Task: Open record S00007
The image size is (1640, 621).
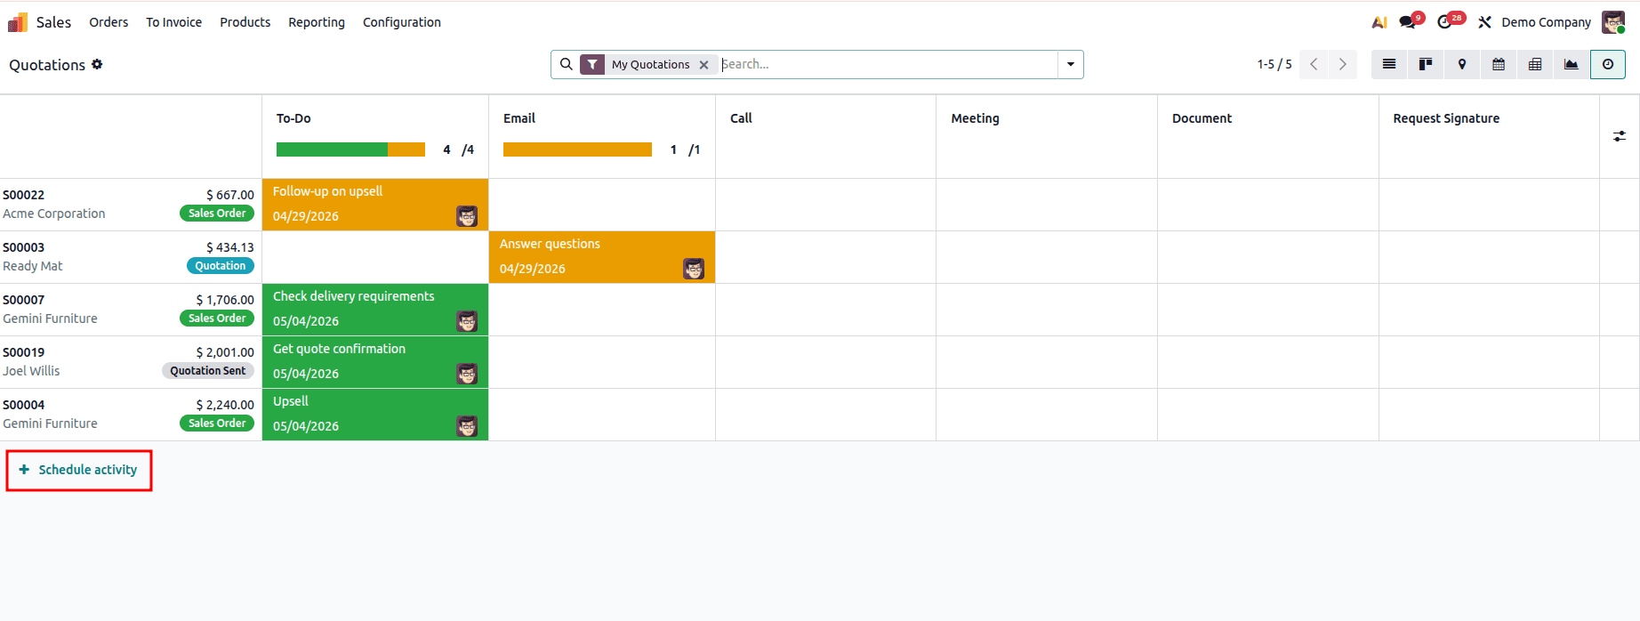Action: click(23, 300)
